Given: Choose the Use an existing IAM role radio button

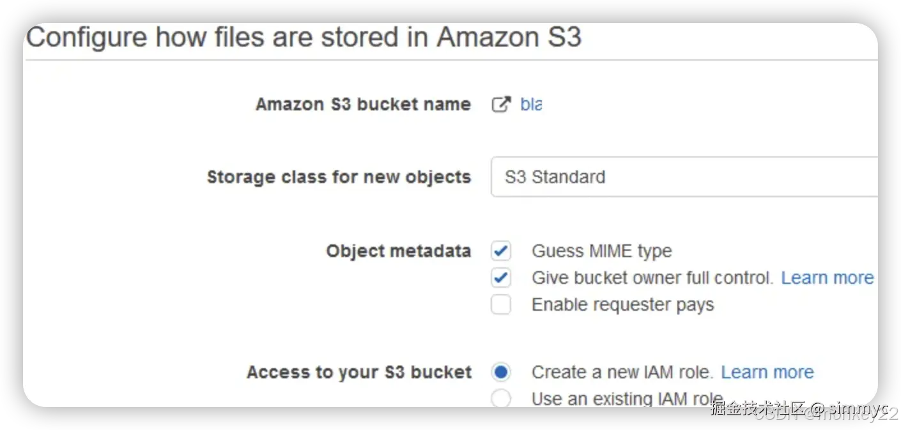Looking at the screenshot, I should click(501, 399).
